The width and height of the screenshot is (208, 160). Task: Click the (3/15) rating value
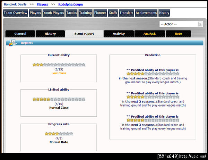click(59, 69)
